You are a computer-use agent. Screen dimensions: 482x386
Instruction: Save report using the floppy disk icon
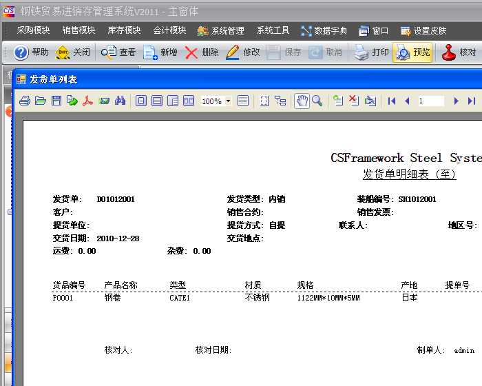click(x=56, y=101)
